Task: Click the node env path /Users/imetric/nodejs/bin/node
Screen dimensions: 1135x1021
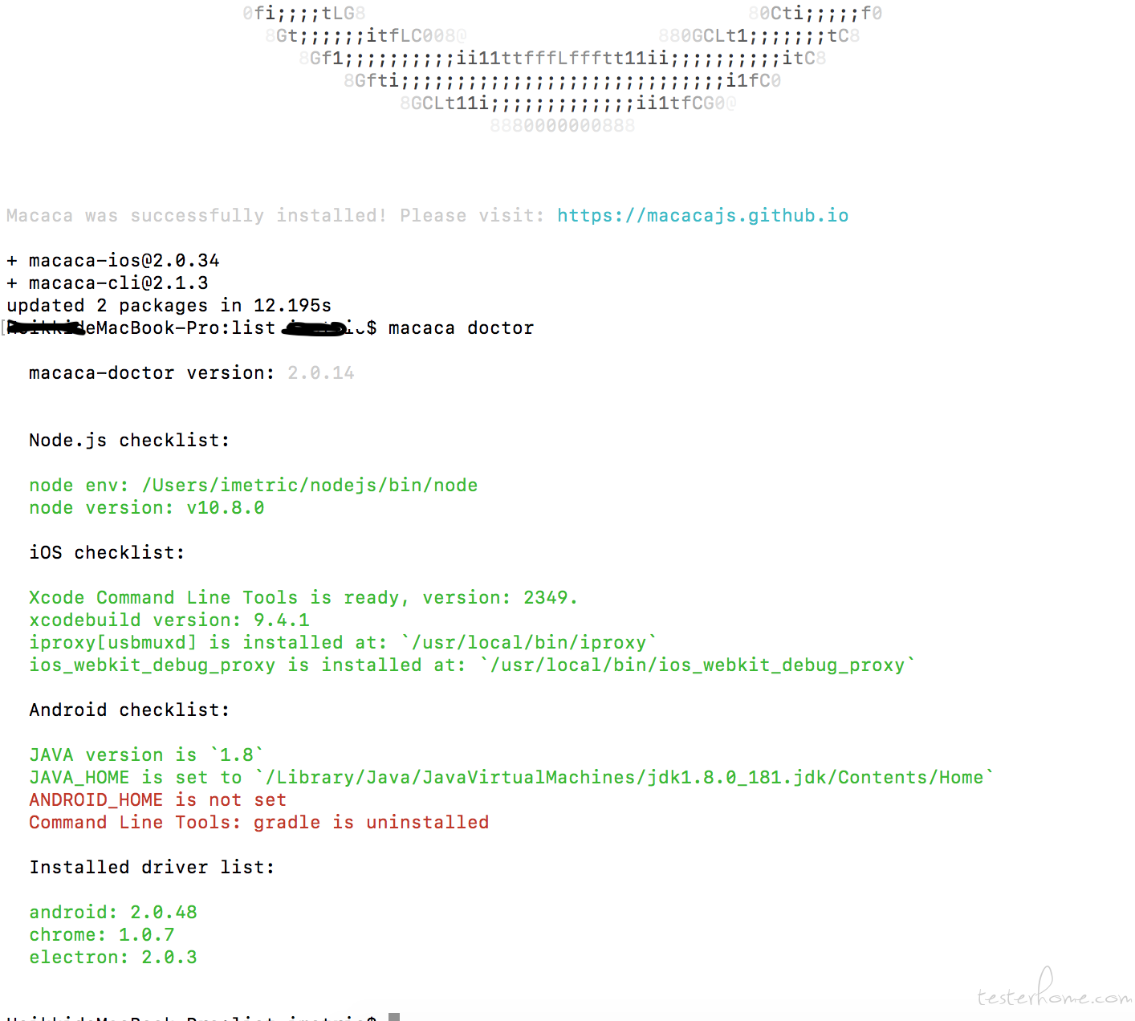Action: coord(310,486)
